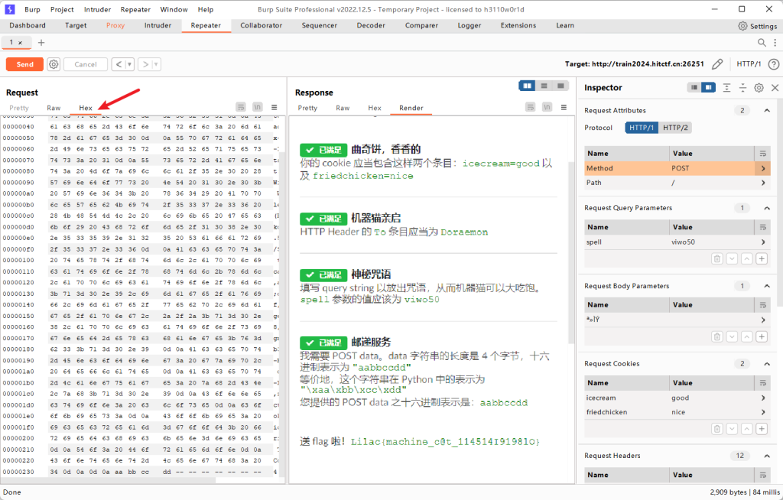Screen dimensions: 783x500
Task: Edit the target with the pencil icon
Action: click(x=717, y=64)
